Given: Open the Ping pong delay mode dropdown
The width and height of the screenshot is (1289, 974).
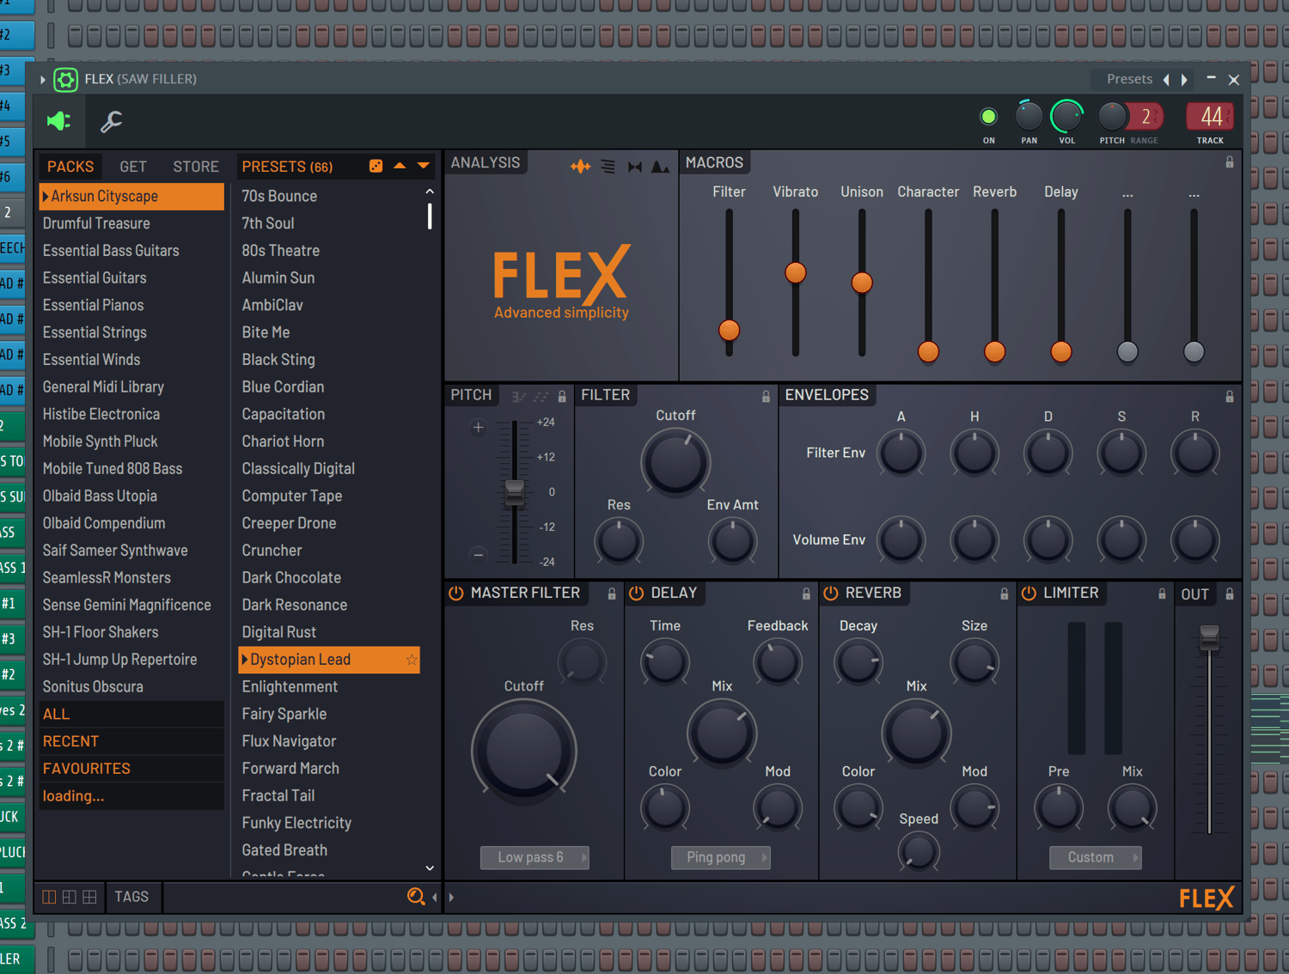Looking at the screenshot, I should 720,857.
